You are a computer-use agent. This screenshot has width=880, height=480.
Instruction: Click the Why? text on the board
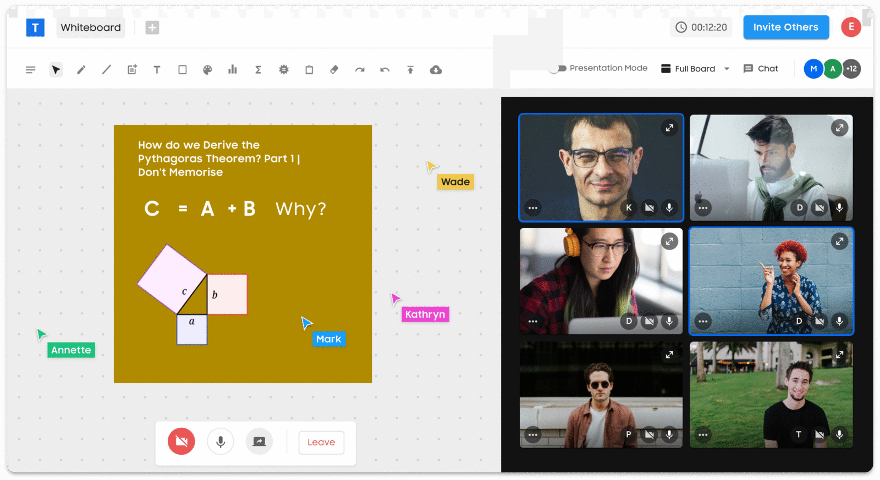[301, 209]
